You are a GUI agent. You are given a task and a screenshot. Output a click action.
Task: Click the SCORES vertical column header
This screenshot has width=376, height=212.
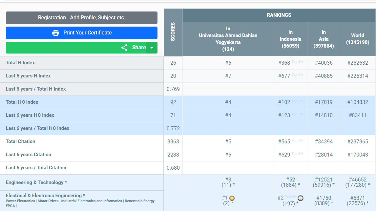(173, 32)
